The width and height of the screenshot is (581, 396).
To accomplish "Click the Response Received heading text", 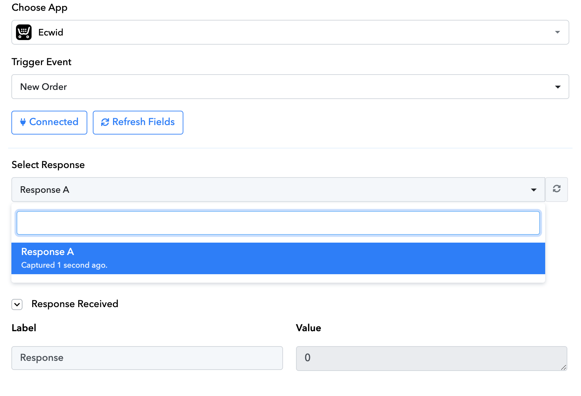I will [x=75, y=304].
